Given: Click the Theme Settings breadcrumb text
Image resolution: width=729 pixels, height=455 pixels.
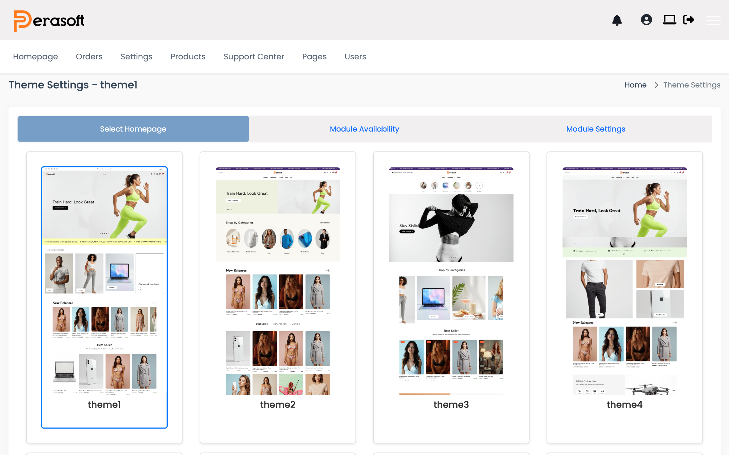Looking at the screenshot, I should pyautogui.click(x=692, y=85).
